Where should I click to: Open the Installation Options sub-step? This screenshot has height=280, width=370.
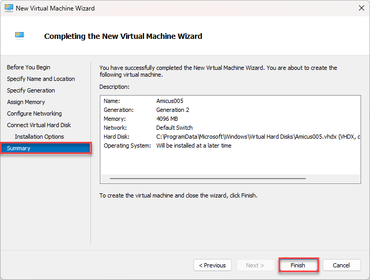pos(39,137)
